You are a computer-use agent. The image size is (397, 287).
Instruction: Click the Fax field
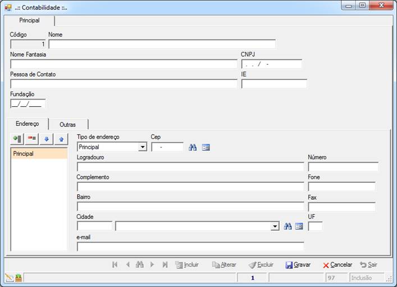(x=342, y=207)
